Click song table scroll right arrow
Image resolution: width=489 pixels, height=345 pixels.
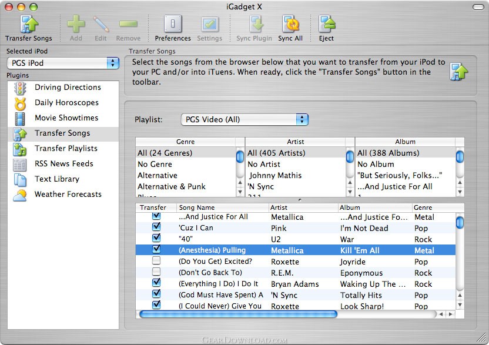450,314
